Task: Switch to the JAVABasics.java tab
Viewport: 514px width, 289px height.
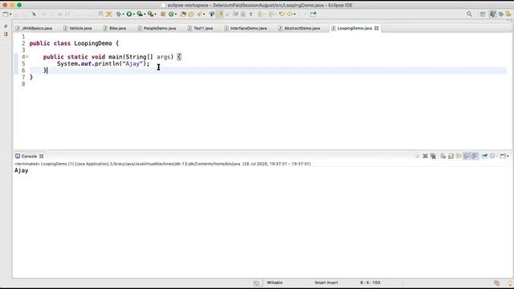Action: tap(34, 28)
